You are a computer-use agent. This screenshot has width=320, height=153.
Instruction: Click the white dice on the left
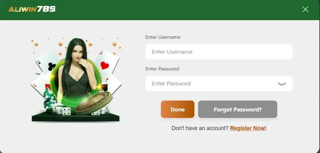pos(62,110)
